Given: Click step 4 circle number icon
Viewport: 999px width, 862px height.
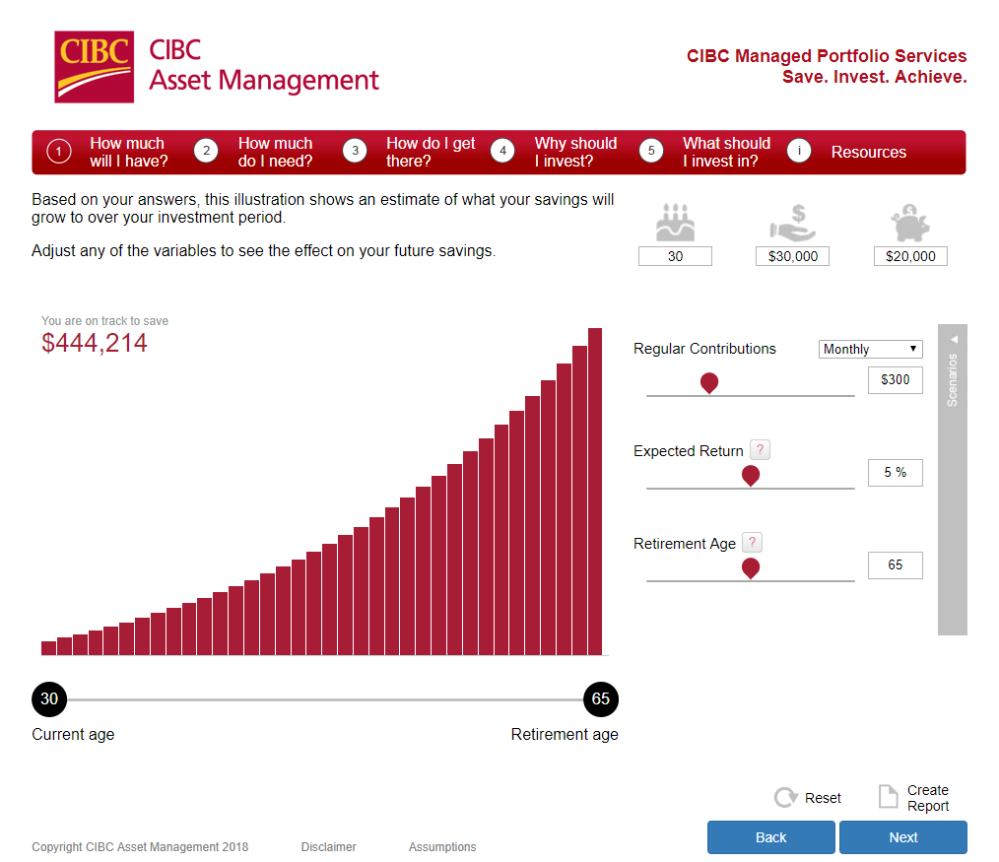Looking at the screenshot, I should click(502, 151).
